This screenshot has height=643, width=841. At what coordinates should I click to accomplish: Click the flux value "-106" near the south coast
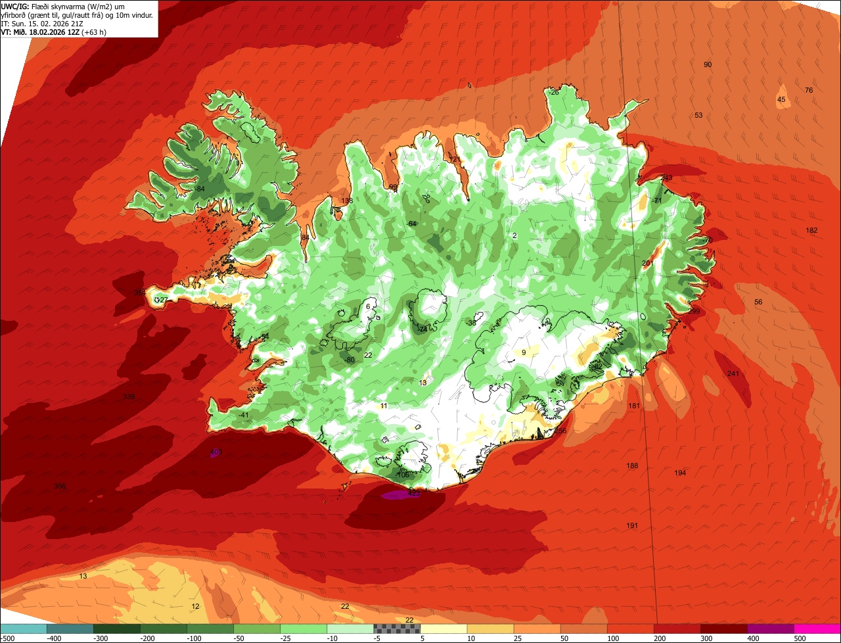[x=402, y=475]
